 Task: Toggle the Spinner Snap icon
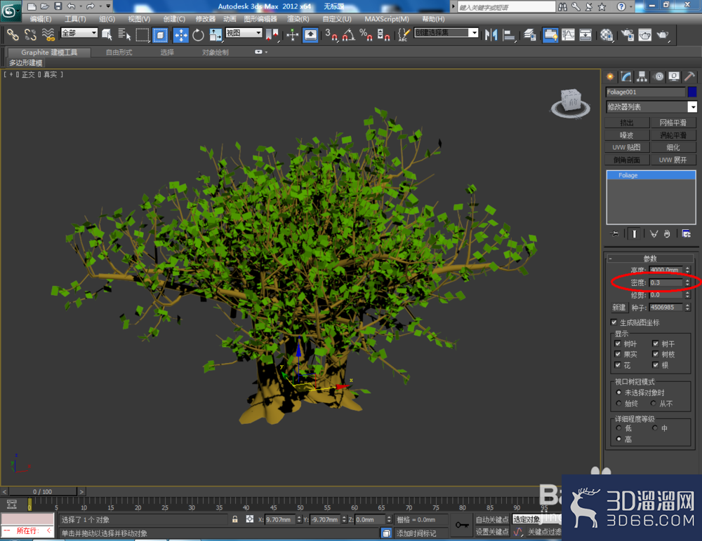pos(383,34)
